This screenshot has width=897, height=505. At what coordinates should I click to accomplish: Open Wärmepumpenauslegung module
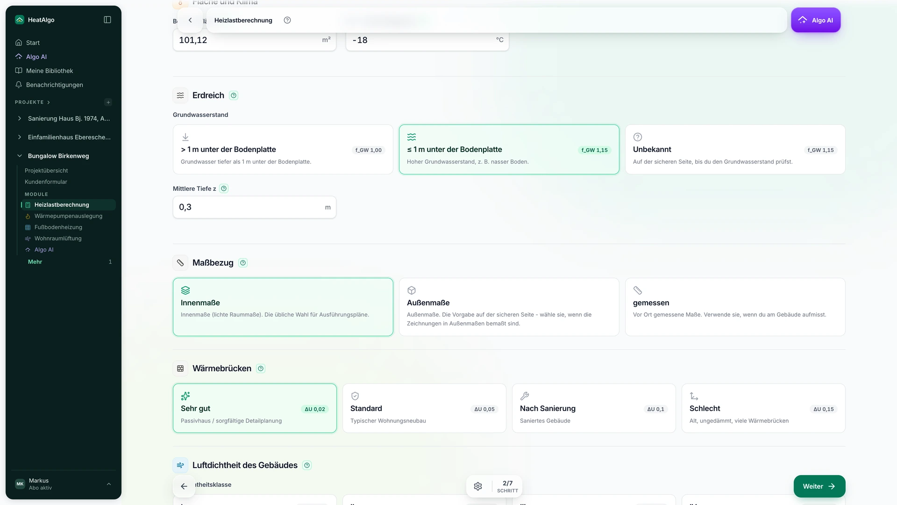coord(68,216)
